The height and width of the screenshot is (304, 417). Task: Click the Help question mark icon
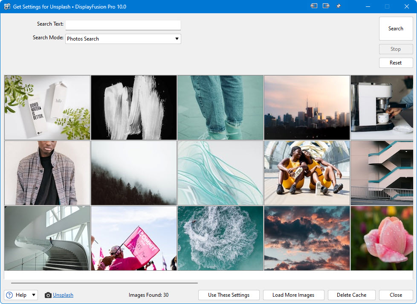pos(10,295)
